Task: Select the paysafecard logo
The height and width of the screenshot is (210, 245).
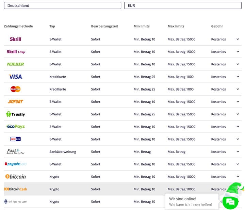Action: [x=15, y=164]
